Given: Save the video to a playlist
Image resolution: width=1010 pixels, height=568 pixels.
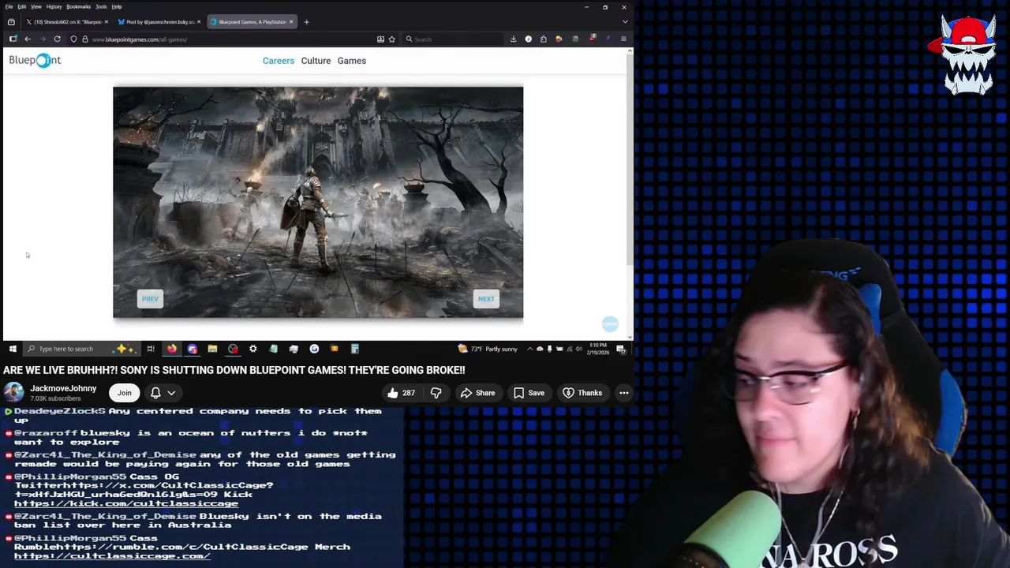Looking at the screenshot, I should pos(529,393).
